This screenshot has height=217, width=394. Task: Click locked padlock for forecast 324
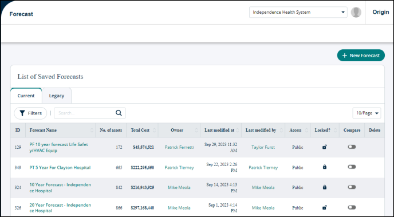point(324,187)
